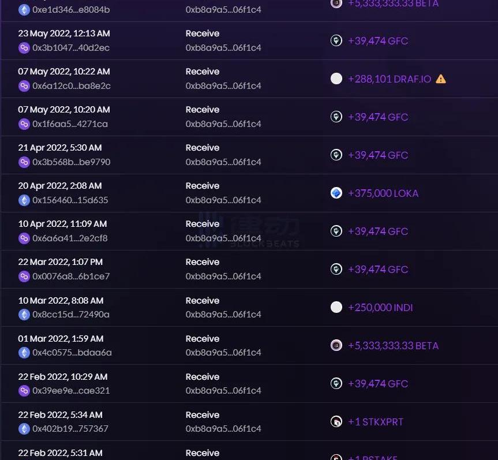The width and height of the screenshot is (498, 460).
Task: Open transaction hash 0x6a12c0...ba8e2c
Action: [x=71, y=86]
